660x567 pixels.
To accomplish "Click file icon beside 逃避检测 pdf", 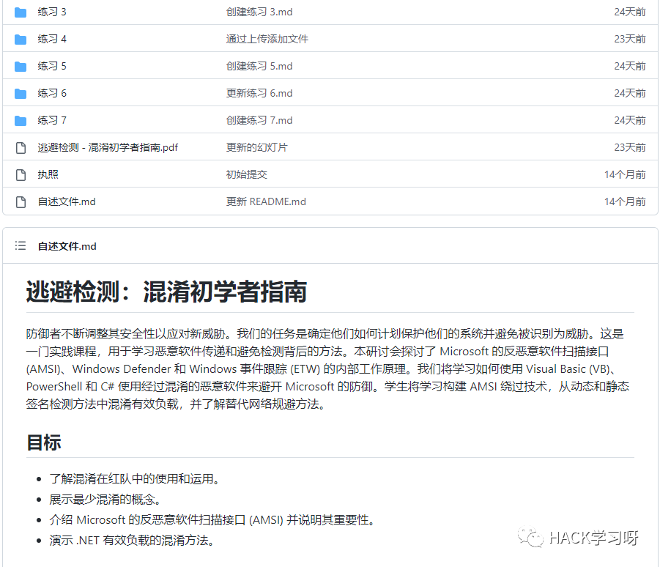I will (x=21, y=148).
